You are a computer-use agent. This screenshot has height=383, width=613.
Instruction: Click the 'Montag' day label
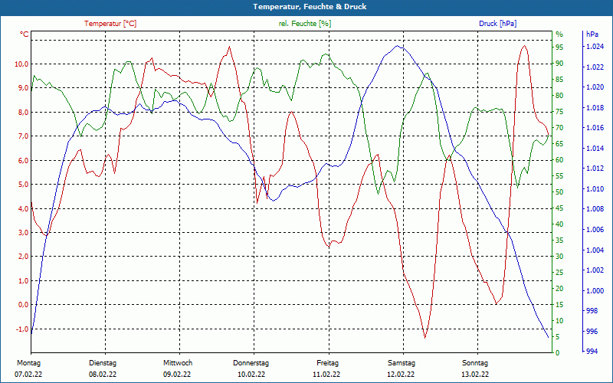pos(28,363)
